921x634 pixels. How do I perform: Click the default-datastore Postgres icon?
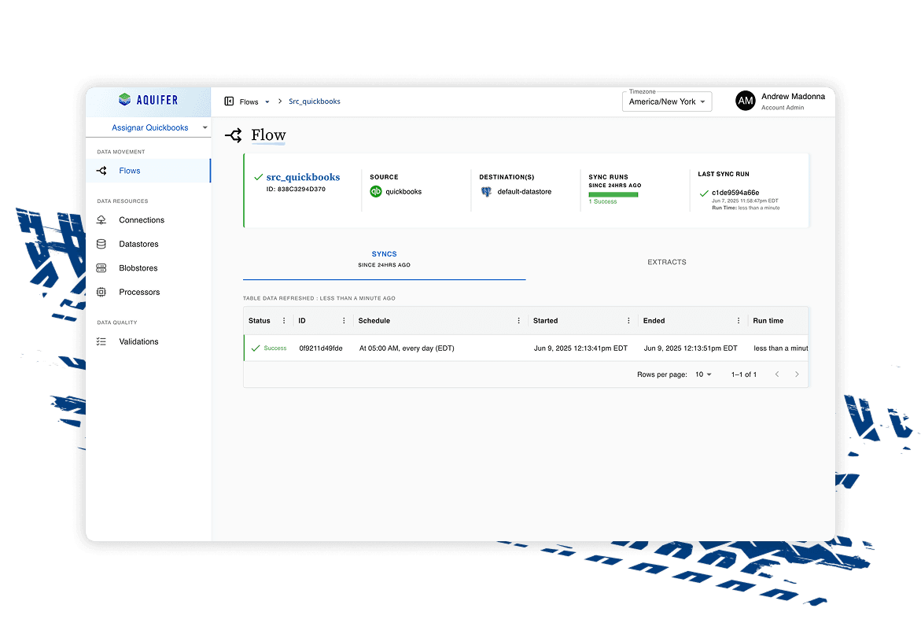point(486,192)
